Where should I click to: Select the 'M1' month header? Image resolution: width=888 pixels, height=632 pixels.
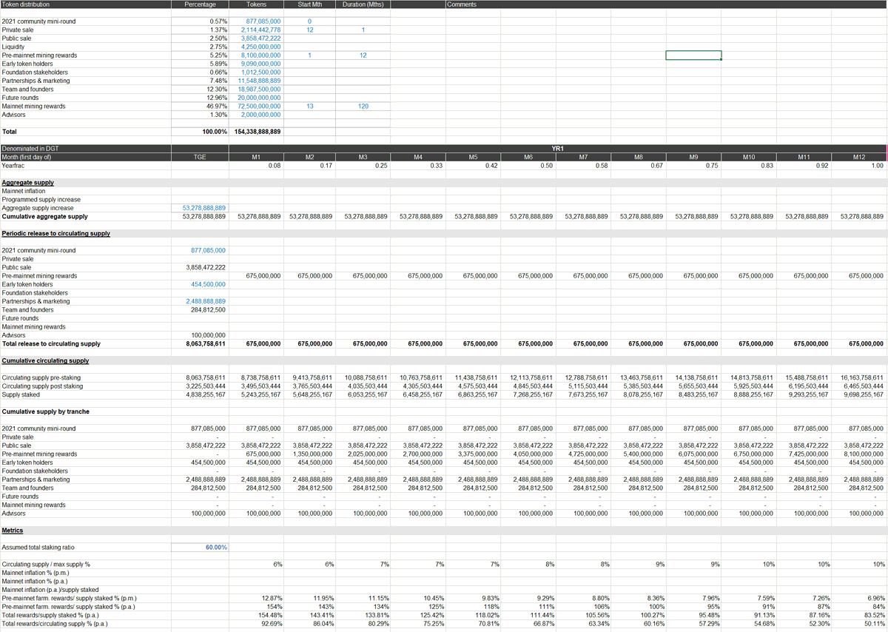click(255, 157)
